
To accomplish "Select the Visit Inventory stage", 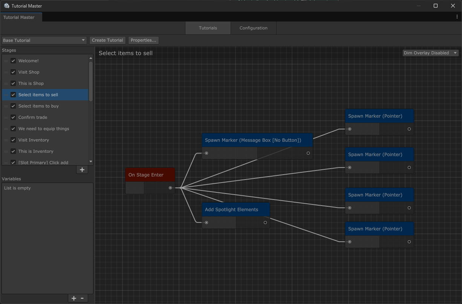I will click(45, 140).
